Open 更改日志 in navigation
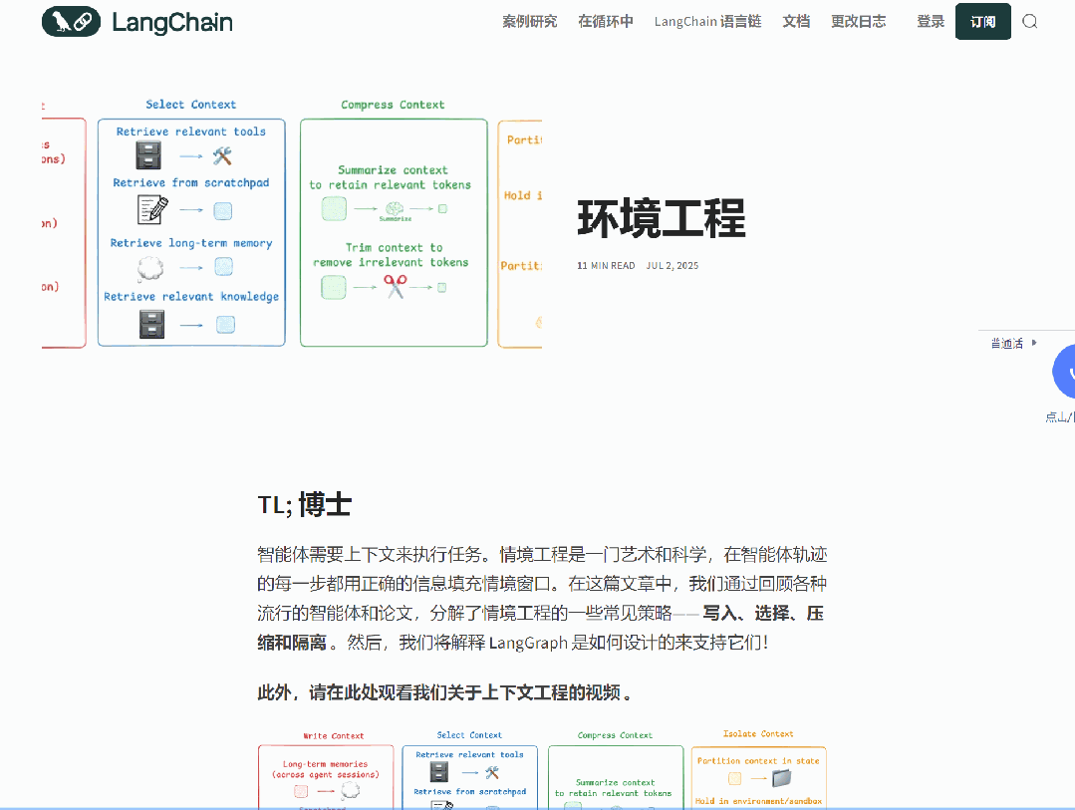The height and width of the screenshot is (810, 1075). pyautogui.click(x=859, y=21)
